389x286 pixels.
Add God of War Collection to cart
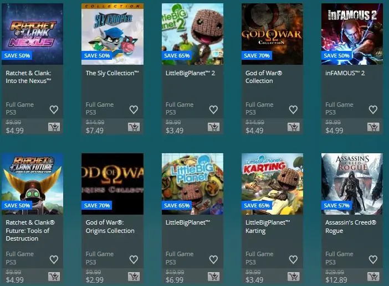pos(294,127)
